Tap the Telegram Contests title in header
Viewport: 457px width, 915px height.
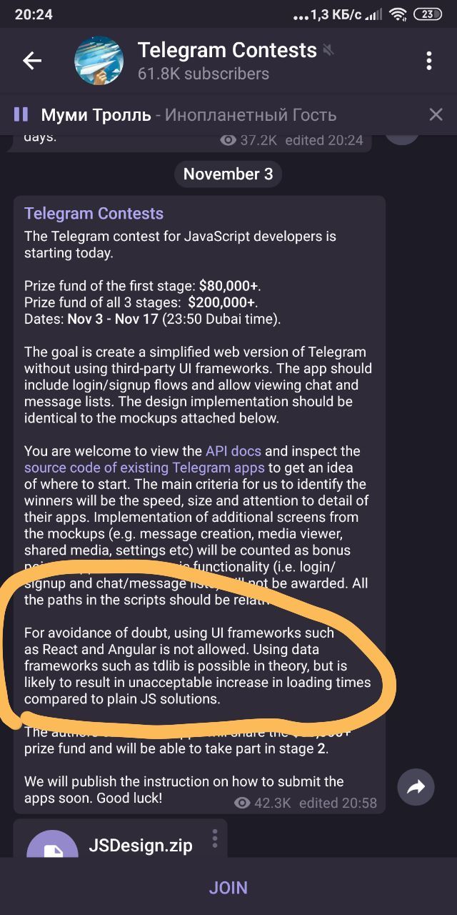point(227,50)
